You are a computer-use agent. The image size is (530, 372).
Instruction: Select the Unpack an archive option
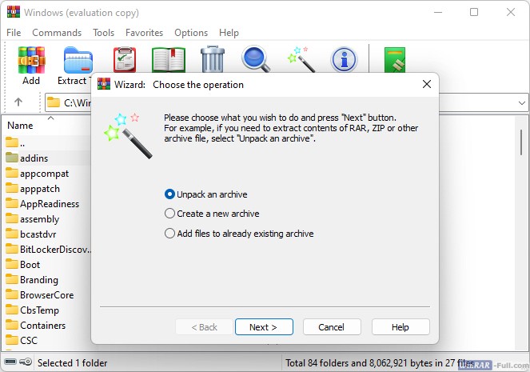169,194
